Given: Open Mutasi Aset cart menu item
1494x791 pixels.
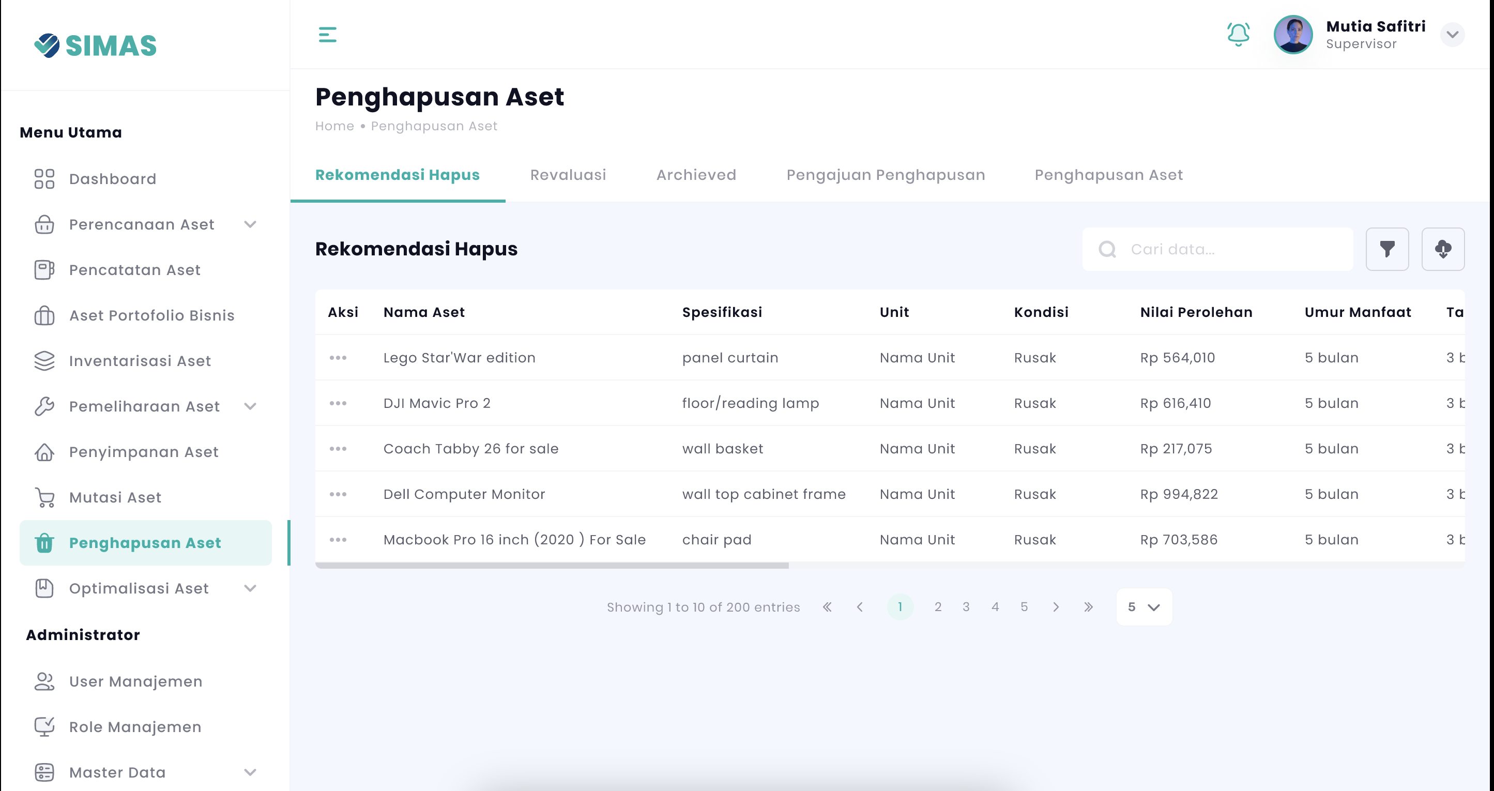Looking at the screenshot, I should click(115, 497).
